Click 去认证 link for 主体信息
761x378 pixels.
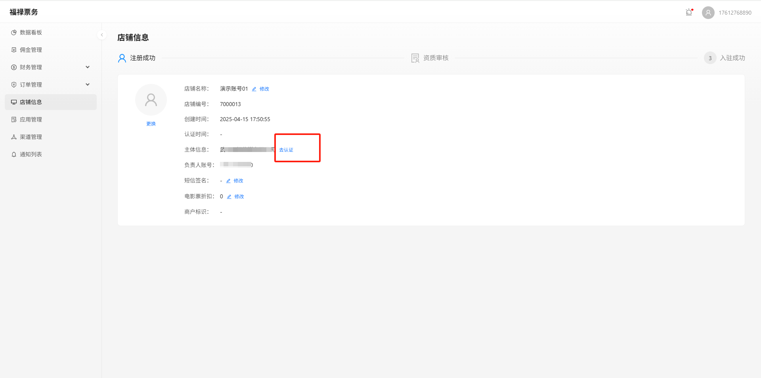tap(286, 150)
